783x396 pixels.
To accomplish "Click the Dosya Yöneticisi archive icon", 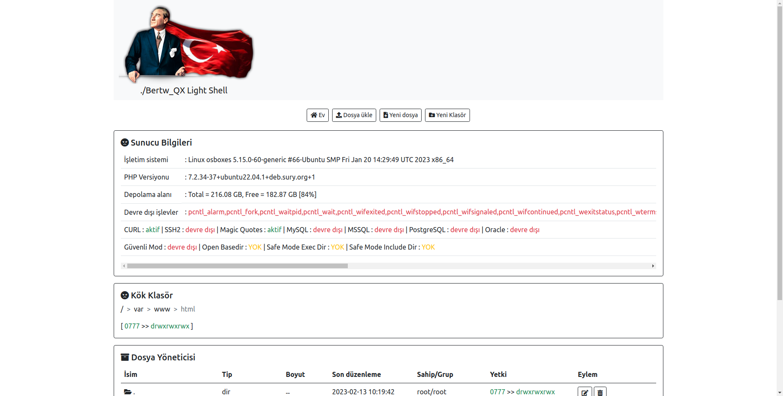I will pos(125,357).
